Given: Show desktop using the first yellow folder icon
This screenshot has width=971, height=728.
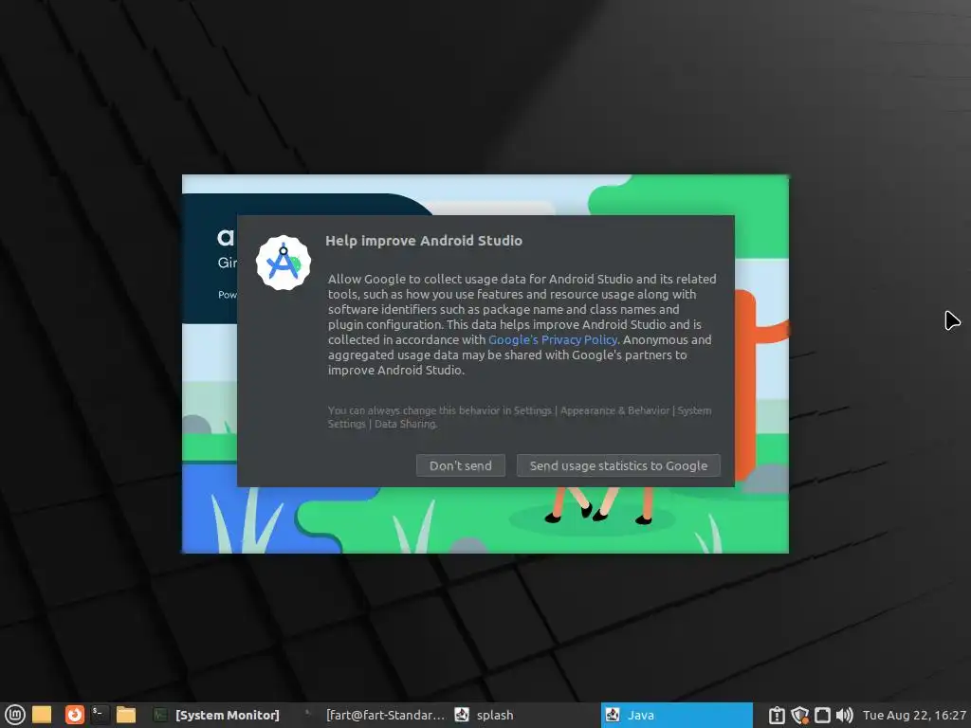Looking at the screenshot, I should (42, 715).
